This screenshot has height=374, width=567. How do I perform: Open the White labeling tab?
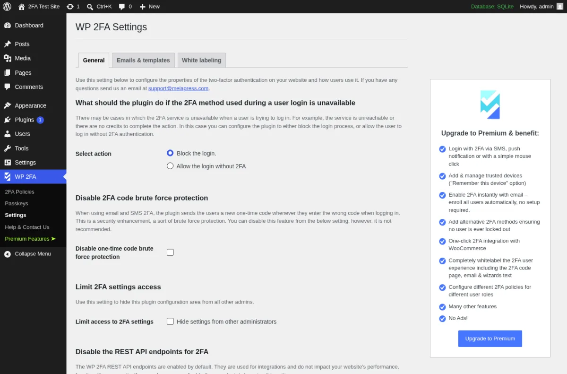(x=201, y=60)
